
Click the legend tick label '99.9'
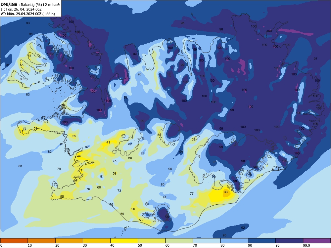[306, 245]
